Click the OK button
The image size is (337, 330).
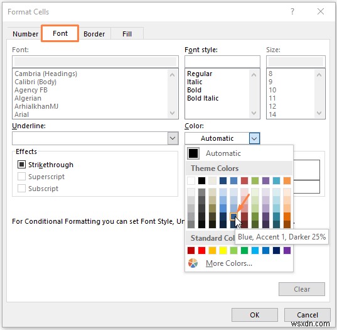click(x=254, y=315)
